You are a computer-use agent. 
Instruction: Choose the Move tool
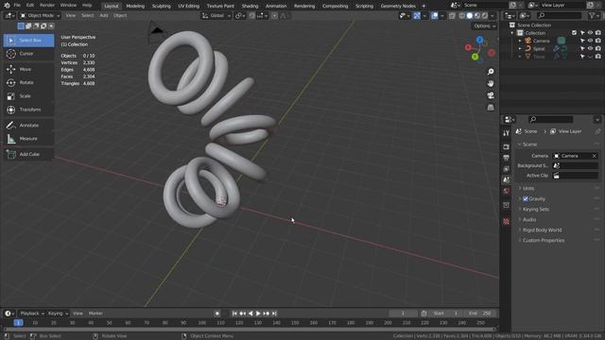tap(29, 69)
